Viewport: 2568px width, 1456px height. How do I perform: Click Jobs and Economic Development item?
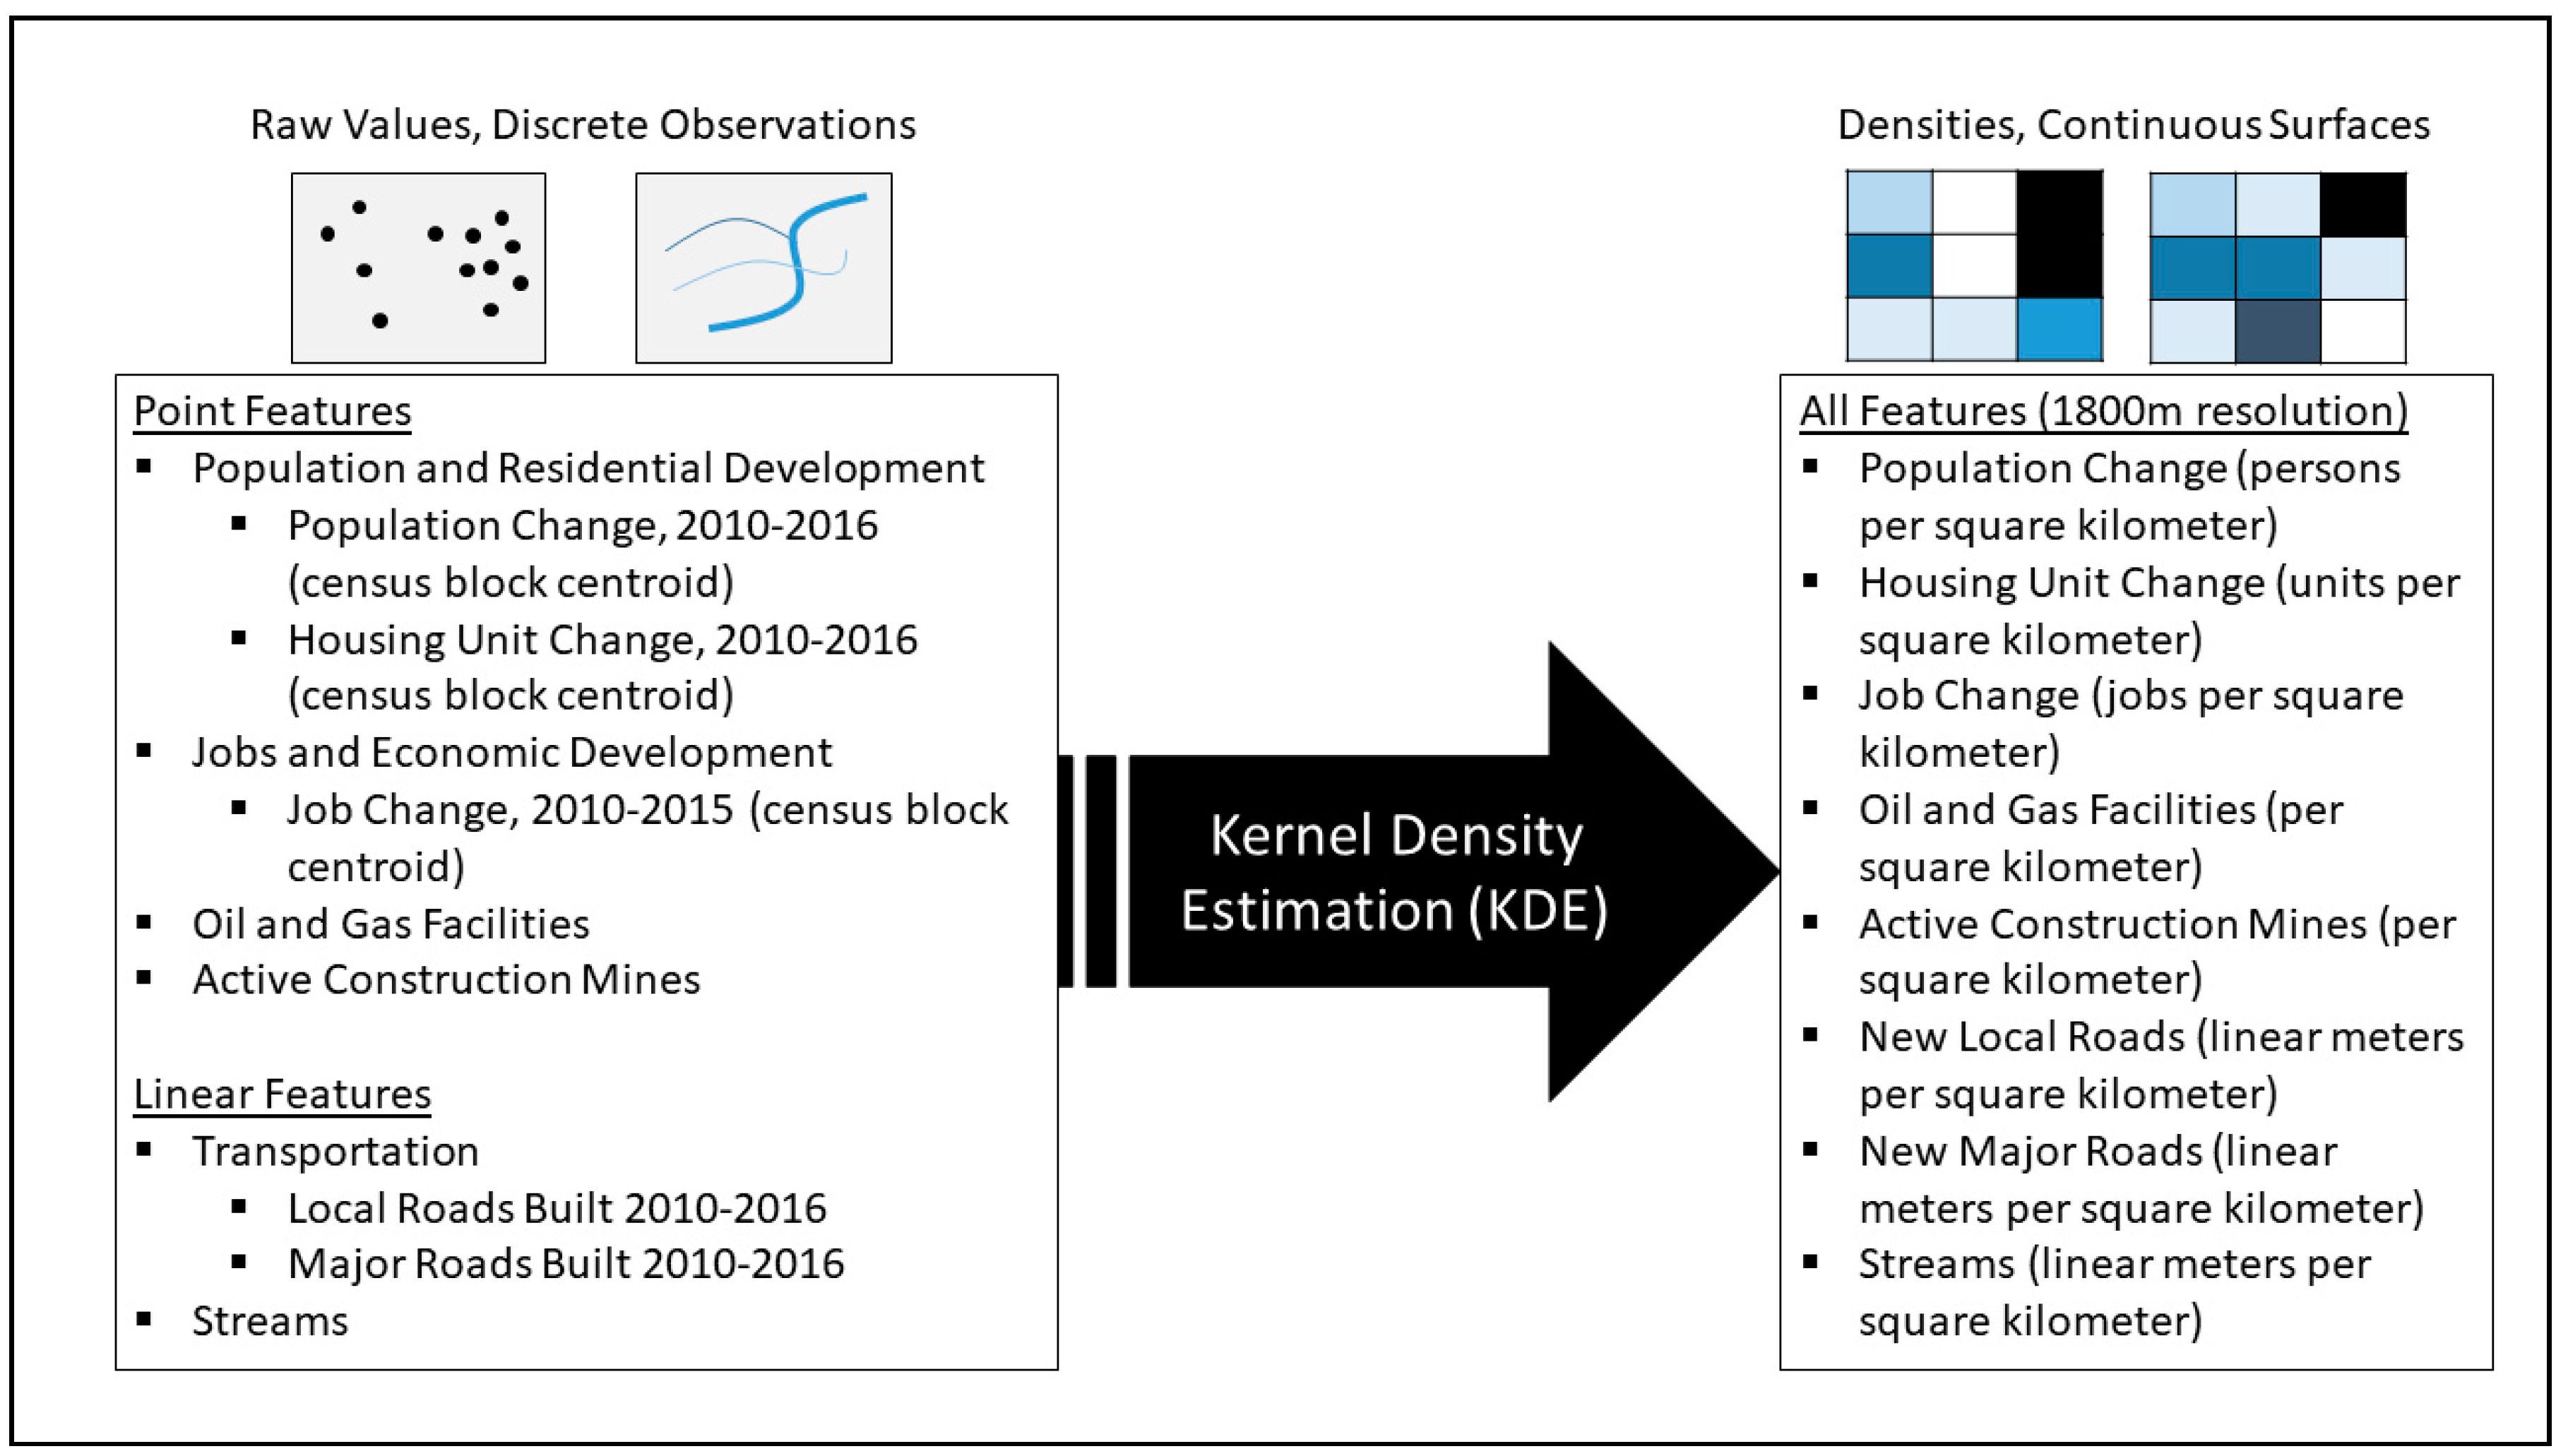511,753
